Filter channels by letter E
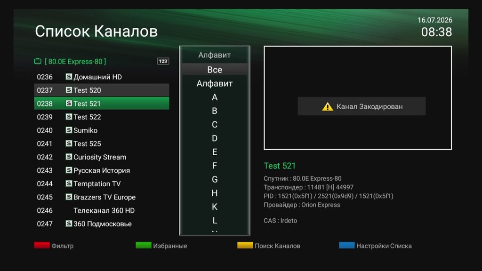 pyautogui.click(x=215, y=152)
